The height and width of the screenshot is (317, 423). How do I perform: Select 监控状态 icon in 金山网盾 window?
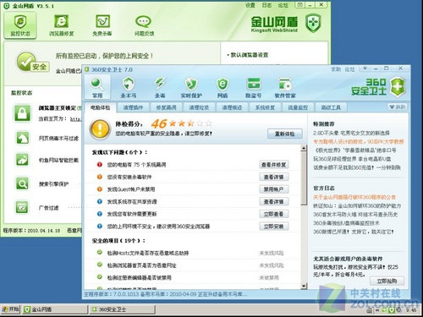click(20, 25)
